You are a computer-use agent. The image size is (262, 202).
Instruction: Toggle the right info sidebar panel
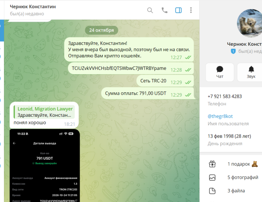[x=178, y=10]
